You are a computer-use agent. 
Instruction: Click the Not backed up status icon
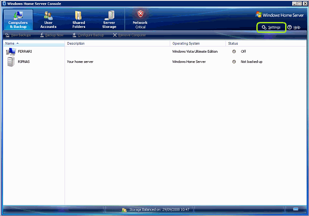coord(234,62)
